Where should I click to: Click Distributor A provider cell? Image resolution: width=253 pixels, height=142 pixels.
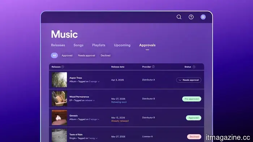pyautogui.click(x=149, y=80)
